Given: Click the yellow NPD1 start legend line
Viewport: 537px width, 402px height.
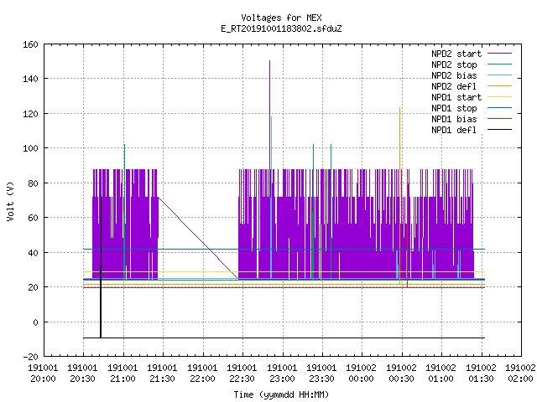Looking at the screenshot, I should 500,97.
